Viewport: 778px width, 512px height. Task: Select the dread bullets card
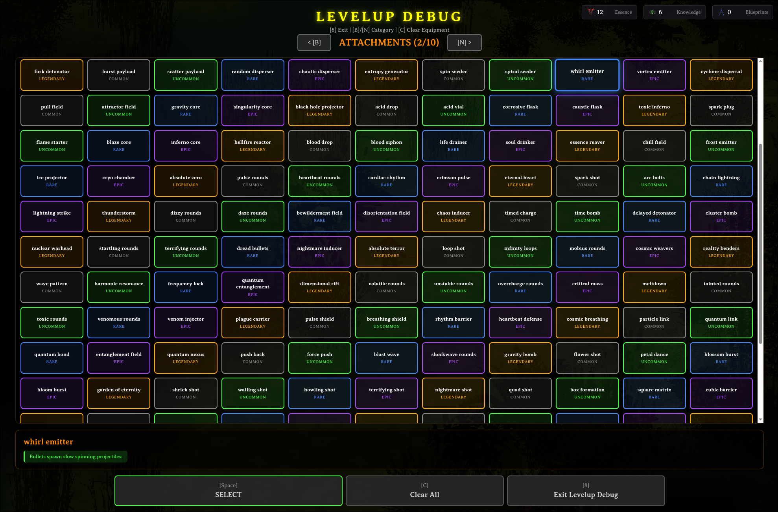point(253,252)
